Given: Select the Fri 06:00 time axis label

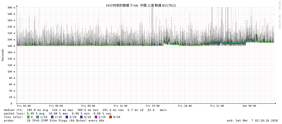Looking at the screenshot, I should tap(56, 106).
